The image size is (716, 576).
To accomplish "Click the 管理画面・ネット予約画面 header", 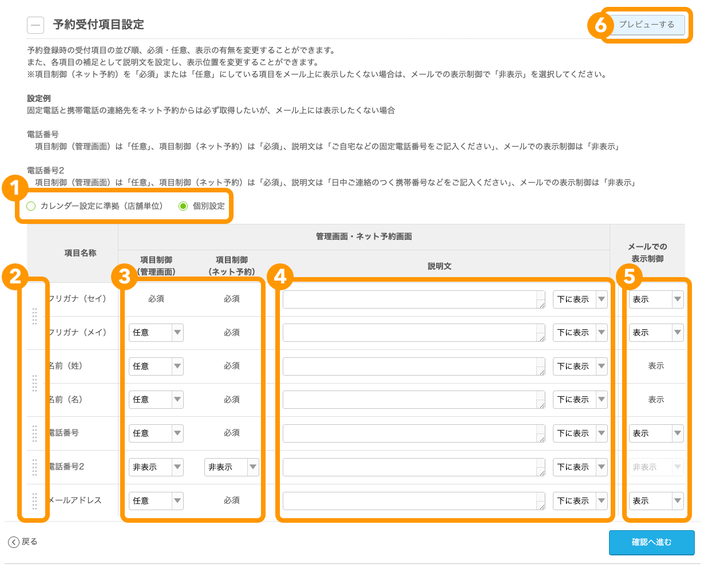I will click(x=364, y=236).
